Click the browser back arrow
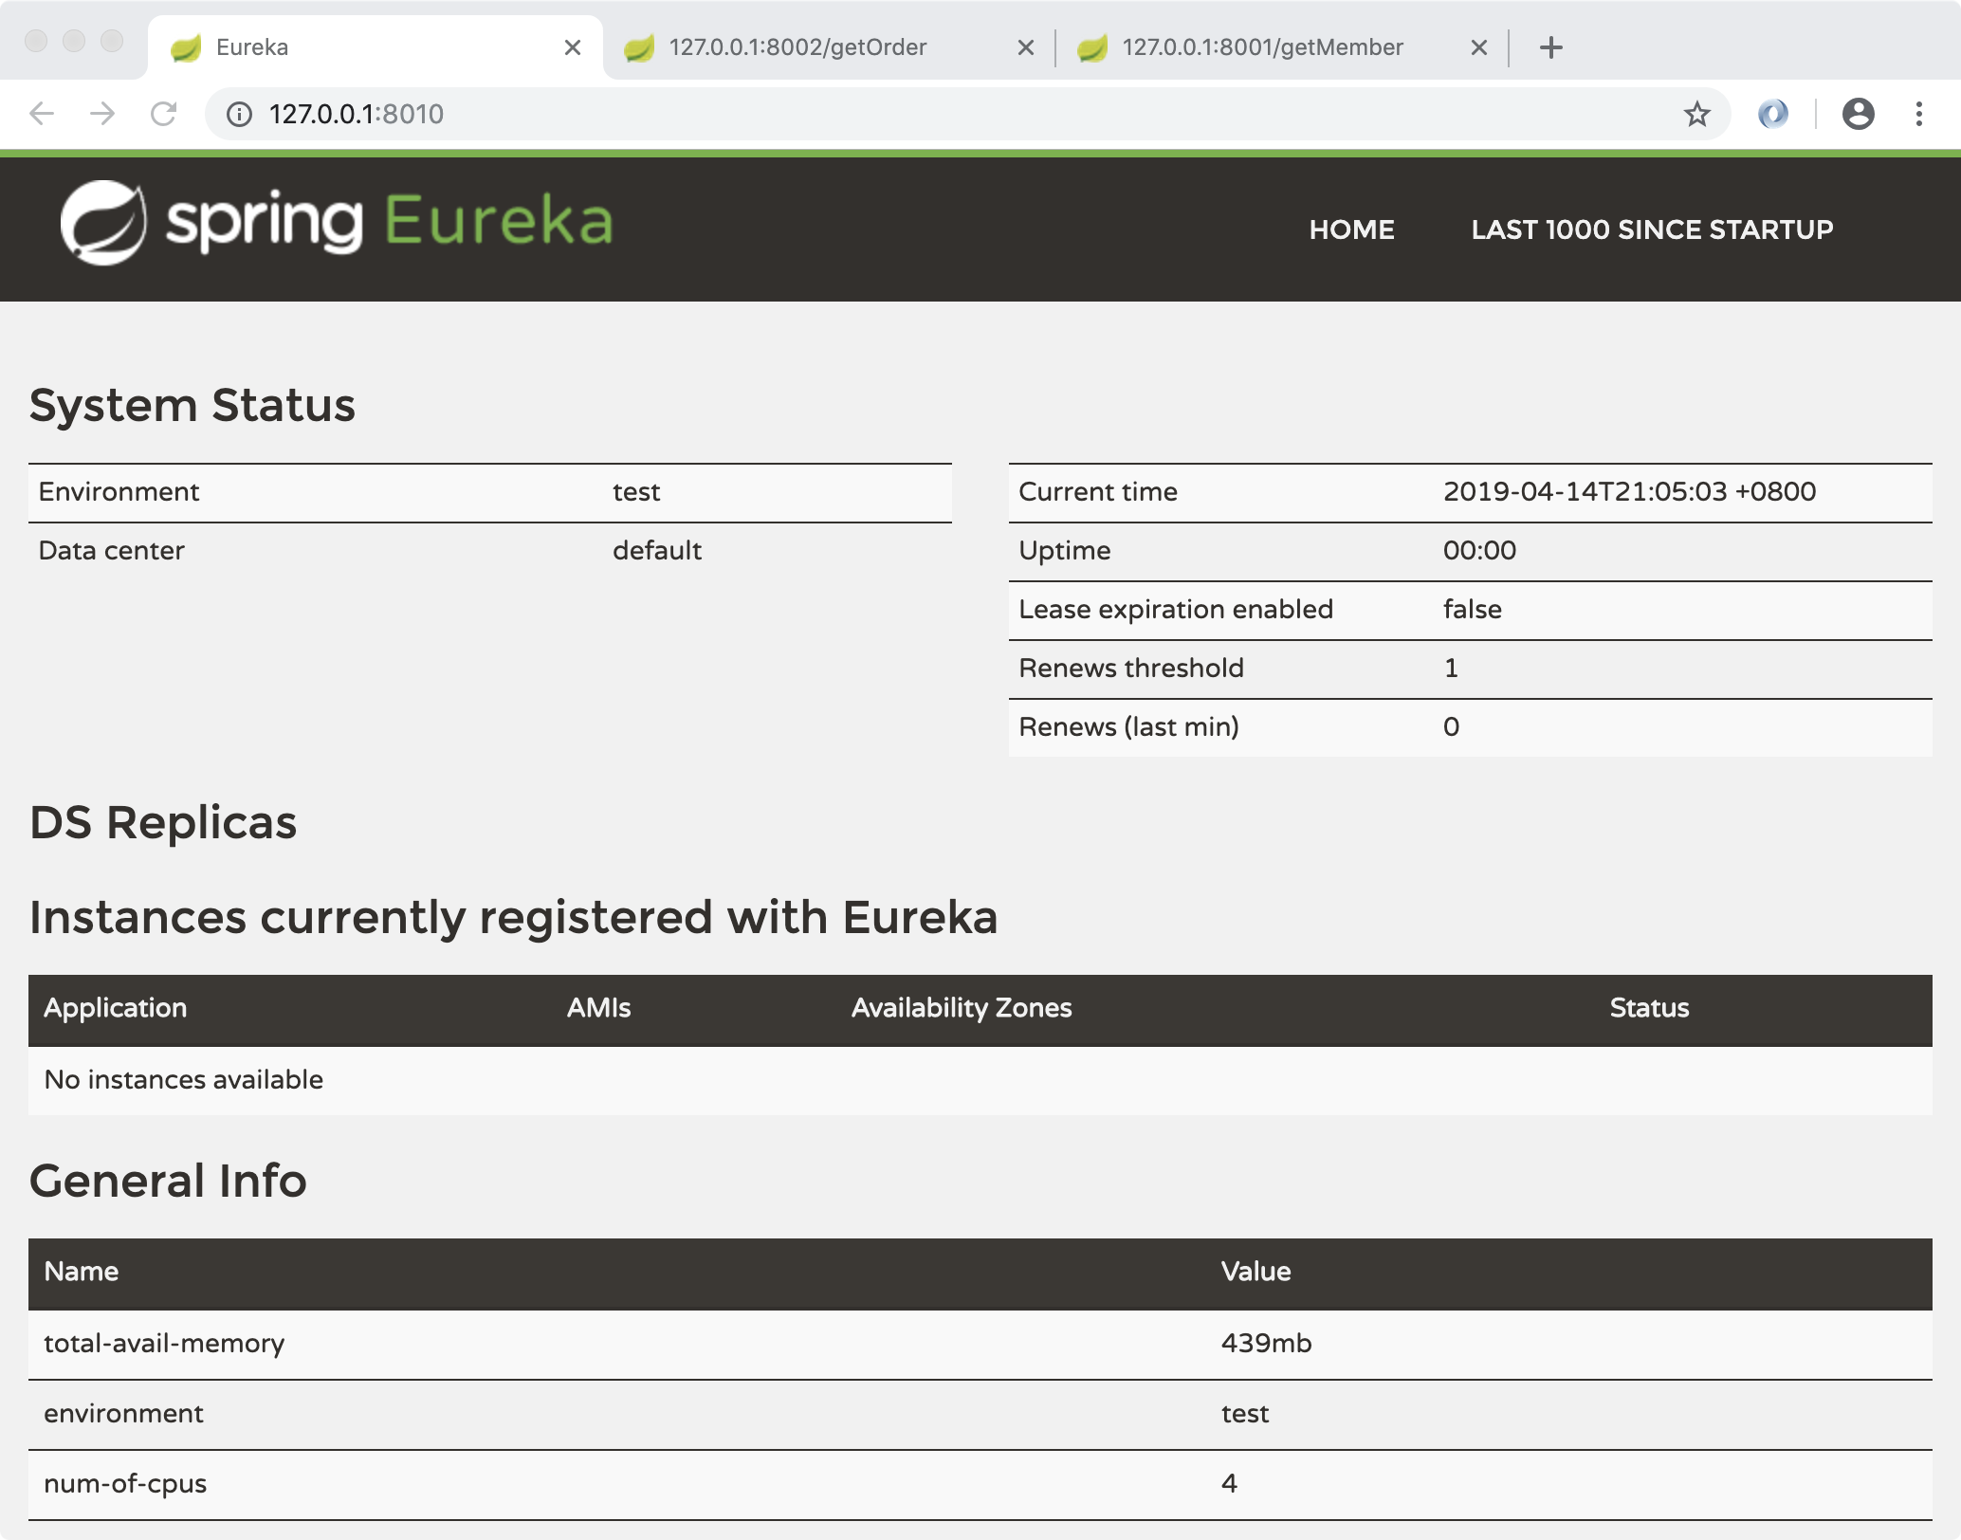 (42, 114)
